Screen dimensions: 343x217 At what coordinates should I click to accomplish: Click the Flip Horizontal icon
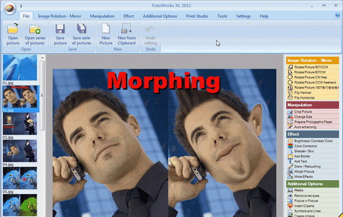[x=290, y=97]
